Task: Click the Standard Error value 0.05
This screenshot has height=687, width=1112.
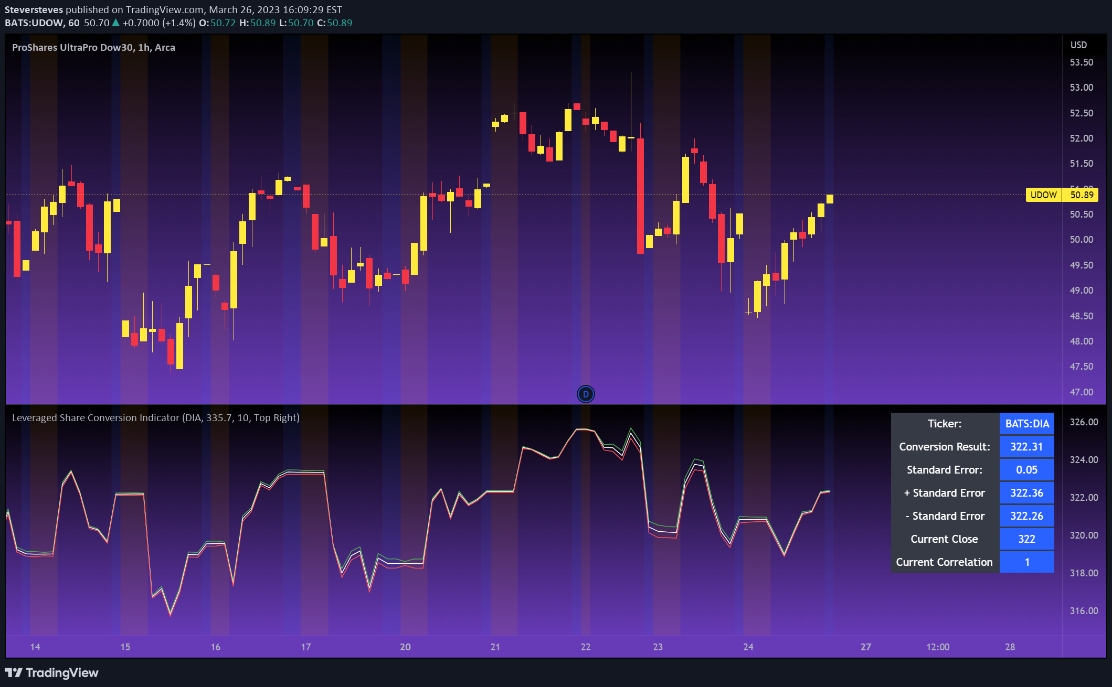Action: coord(1027,470)
